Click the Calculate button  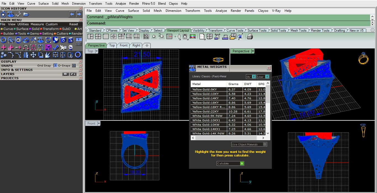[x=230, y=163]
